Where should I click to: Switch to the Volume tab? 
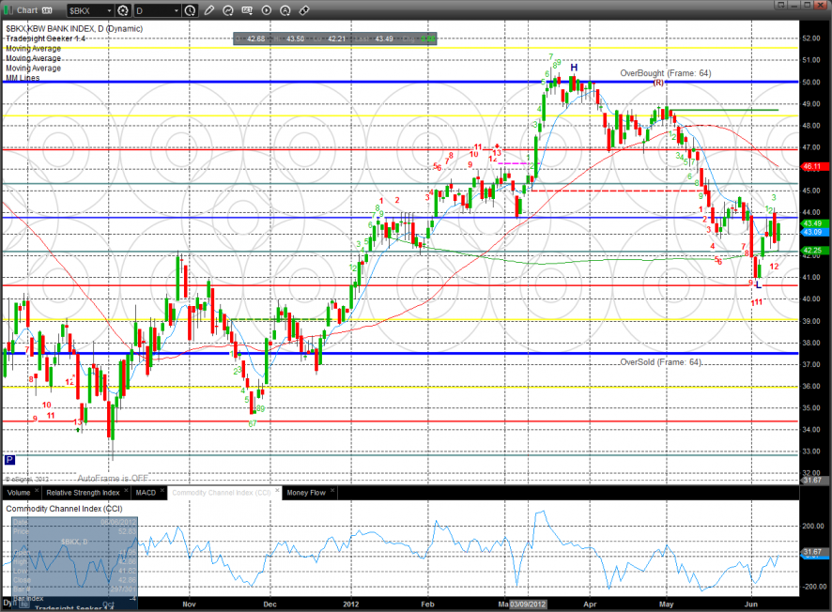click(19, 492)
